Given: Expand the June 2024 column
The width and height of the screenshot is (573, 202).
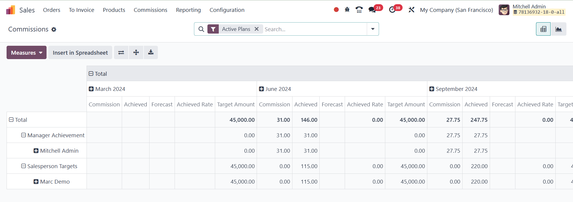Looking at the screenshot, I should coord(261,89).
